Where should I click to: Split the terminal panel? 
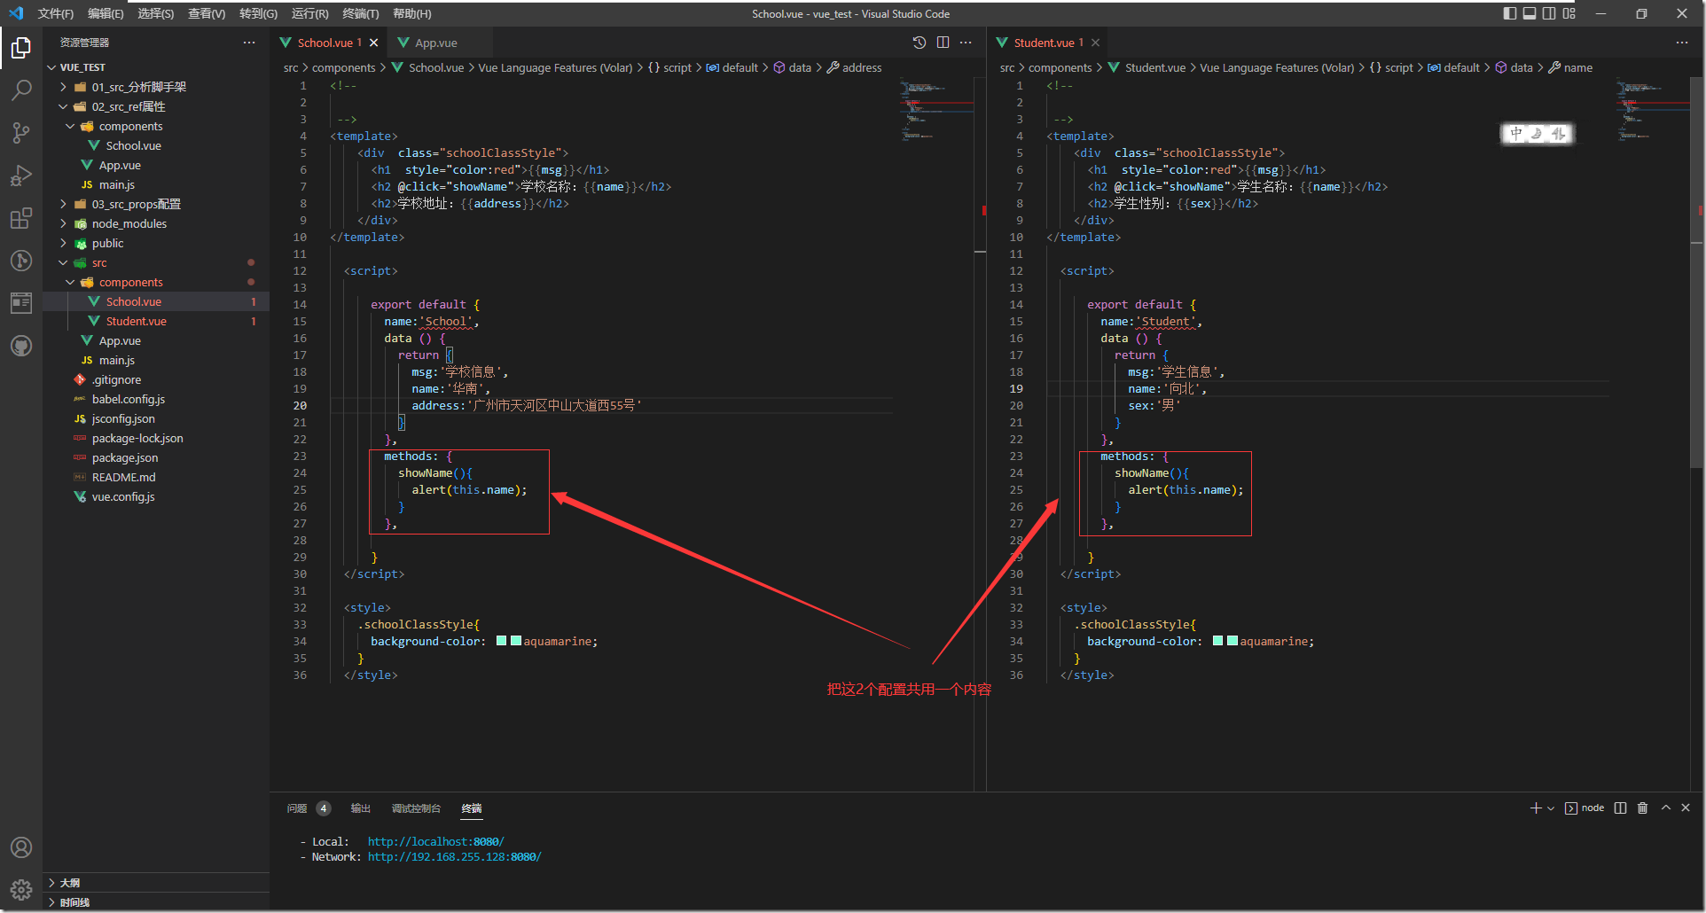pos(1620,808)
